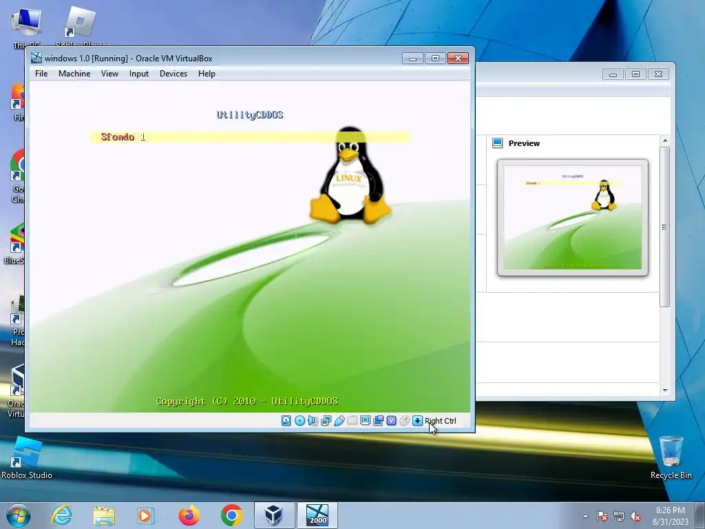Screen dimensions: 705x529
Task: Open the File menu in VirtualBox
Action: [41, 74]
